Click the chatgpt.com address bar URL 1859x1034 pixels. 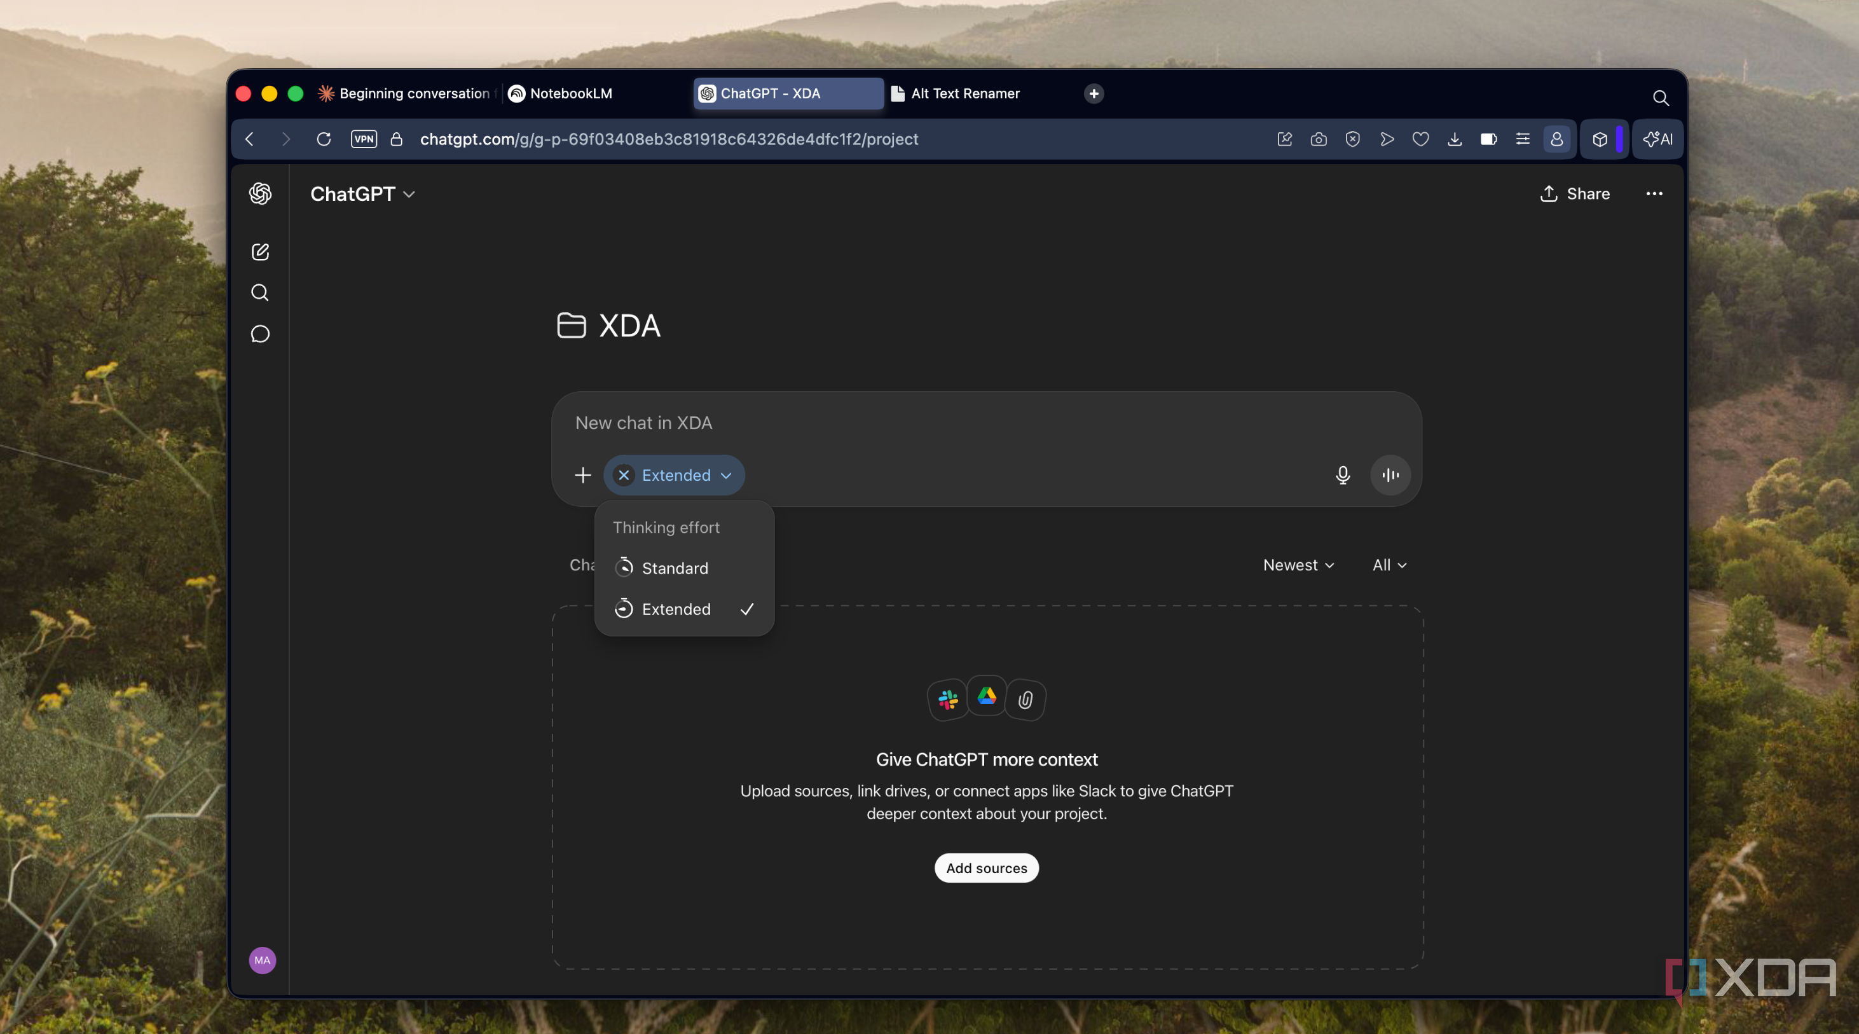click(668, 139)
